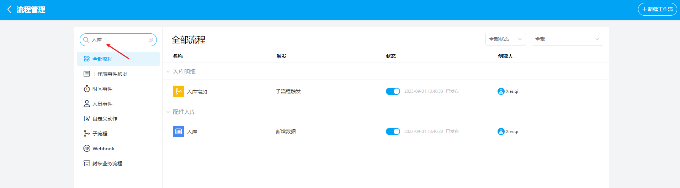Select 全部流程 in the sidebar

pos(118,59)
